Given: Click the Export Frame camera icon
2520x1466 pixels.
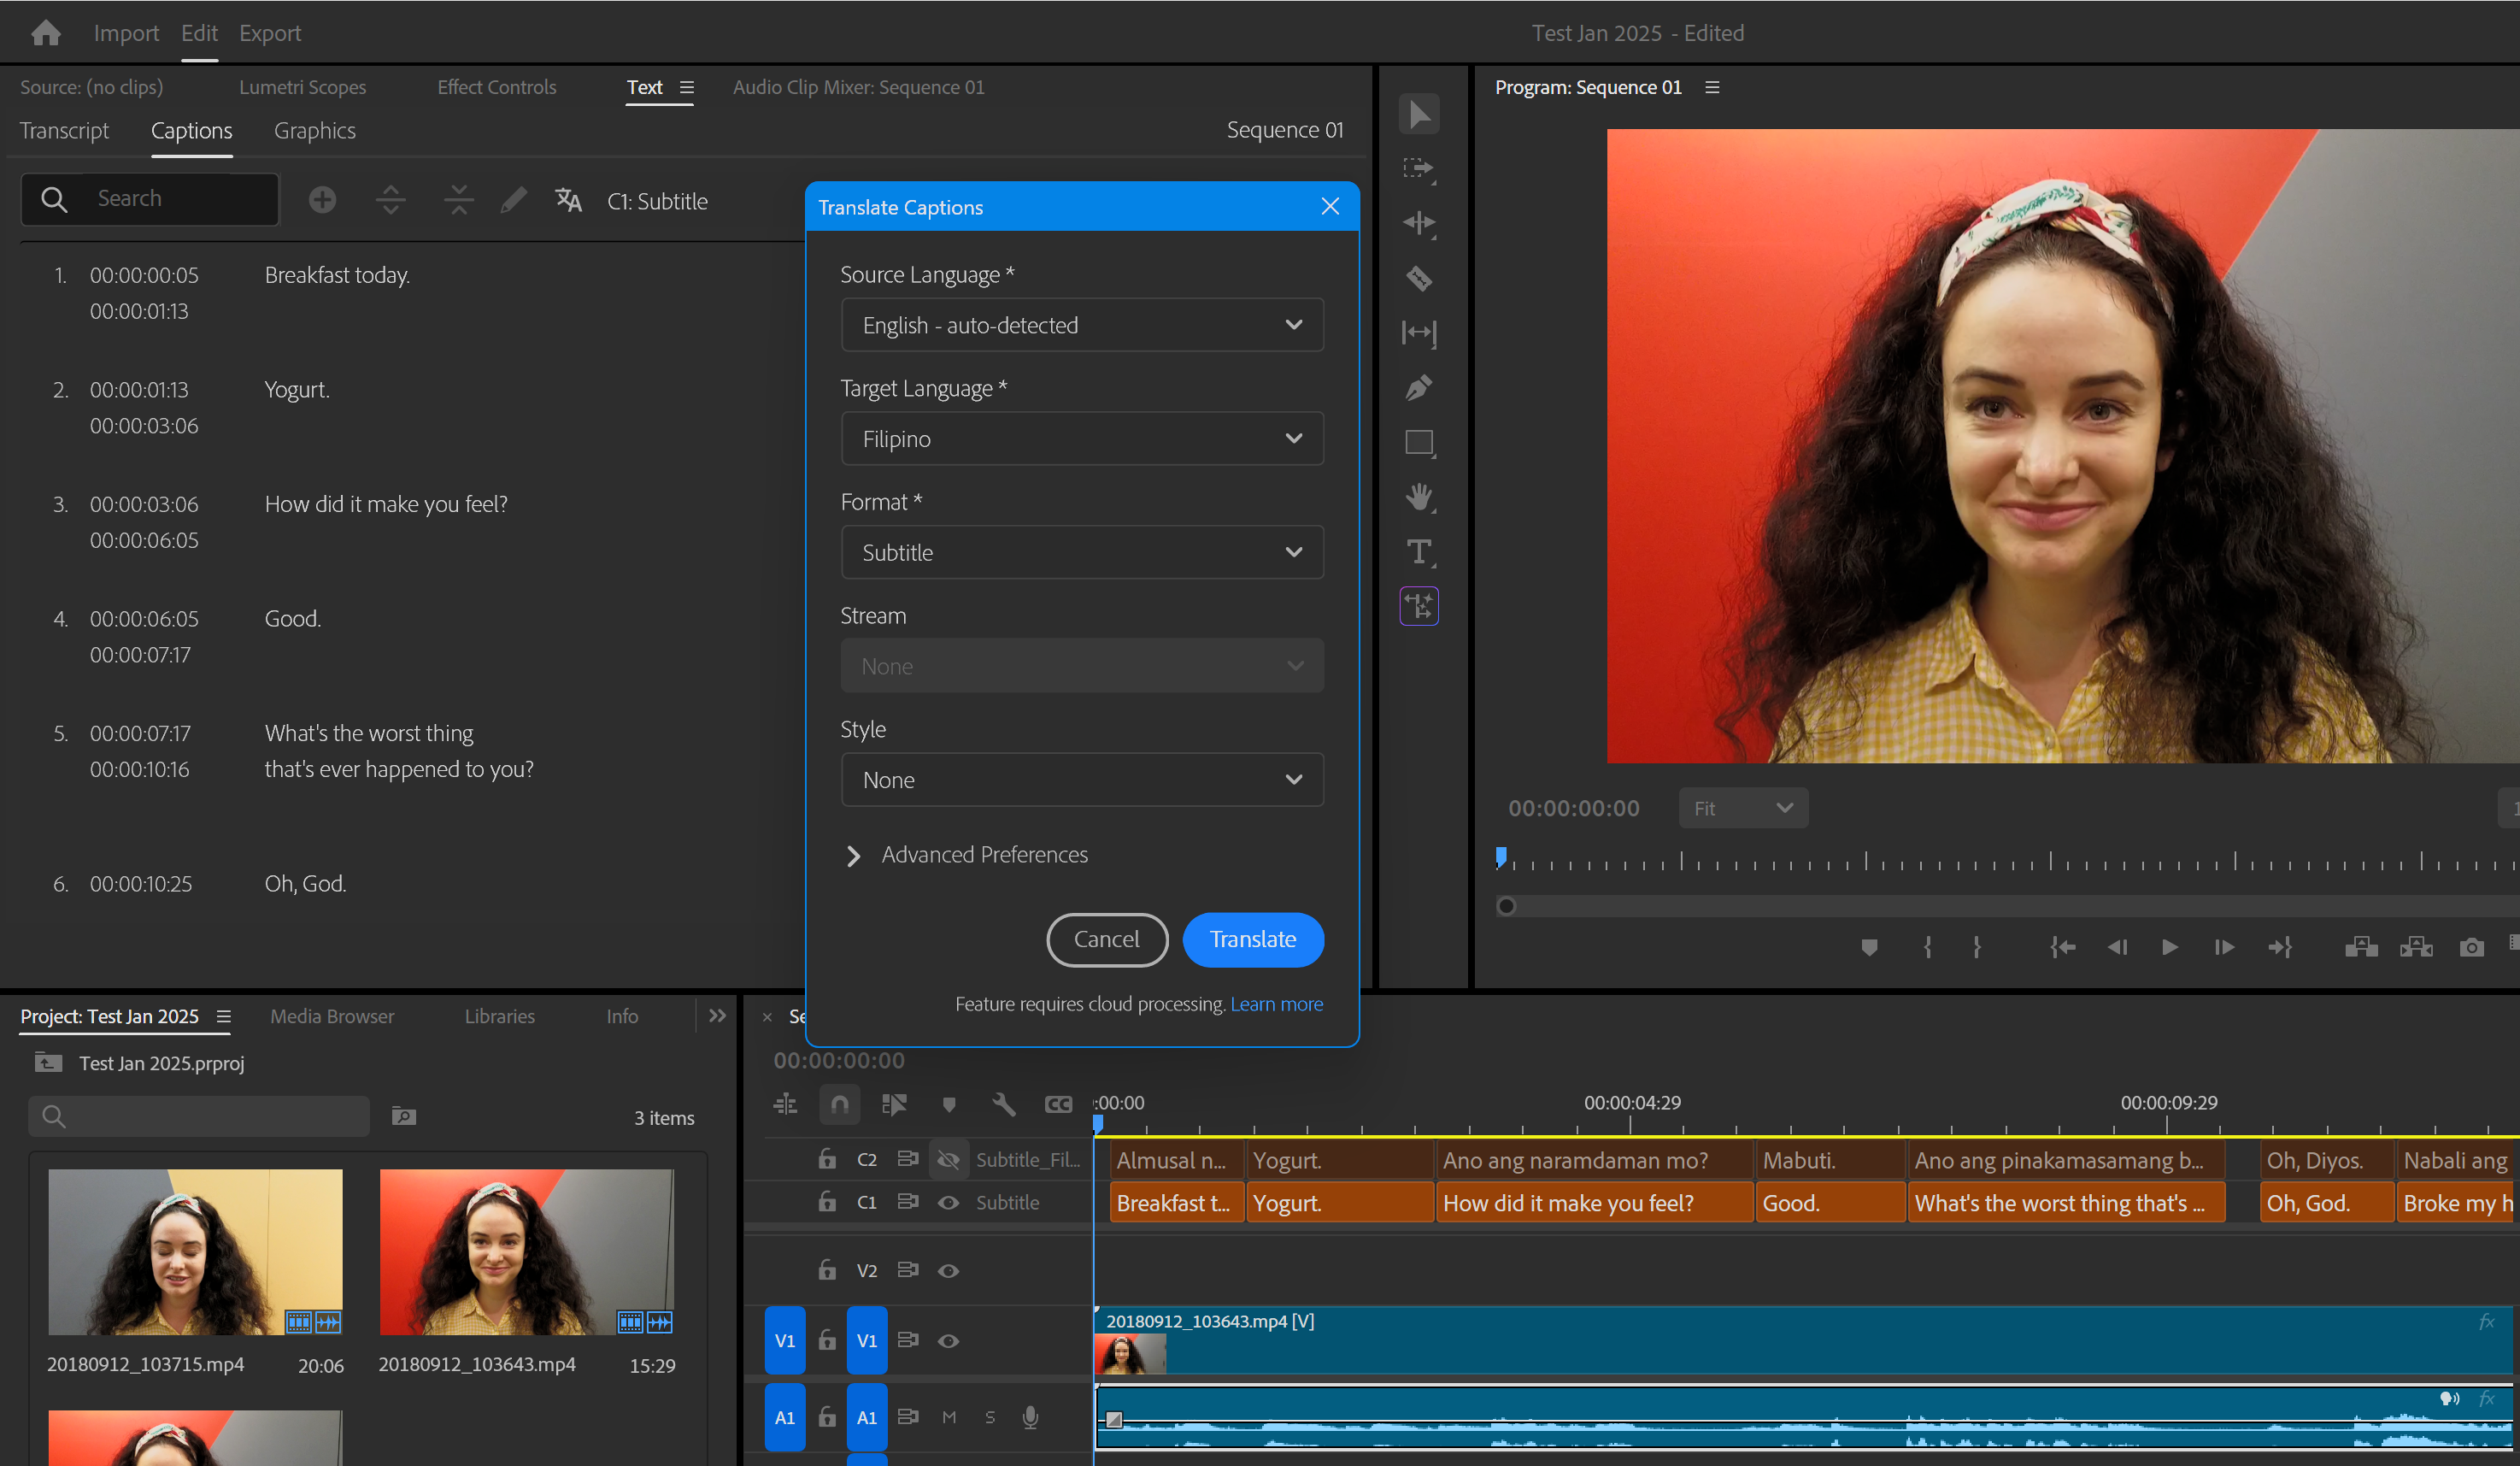Looking at the screenshot, I should point(2471,947).
